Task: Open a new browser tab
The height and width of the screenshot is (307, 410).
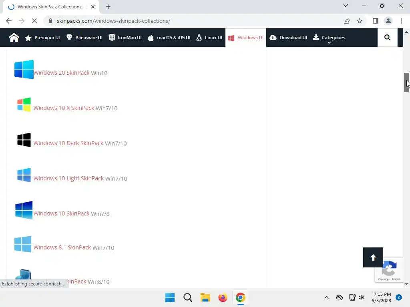Action: tap(108, 7)
